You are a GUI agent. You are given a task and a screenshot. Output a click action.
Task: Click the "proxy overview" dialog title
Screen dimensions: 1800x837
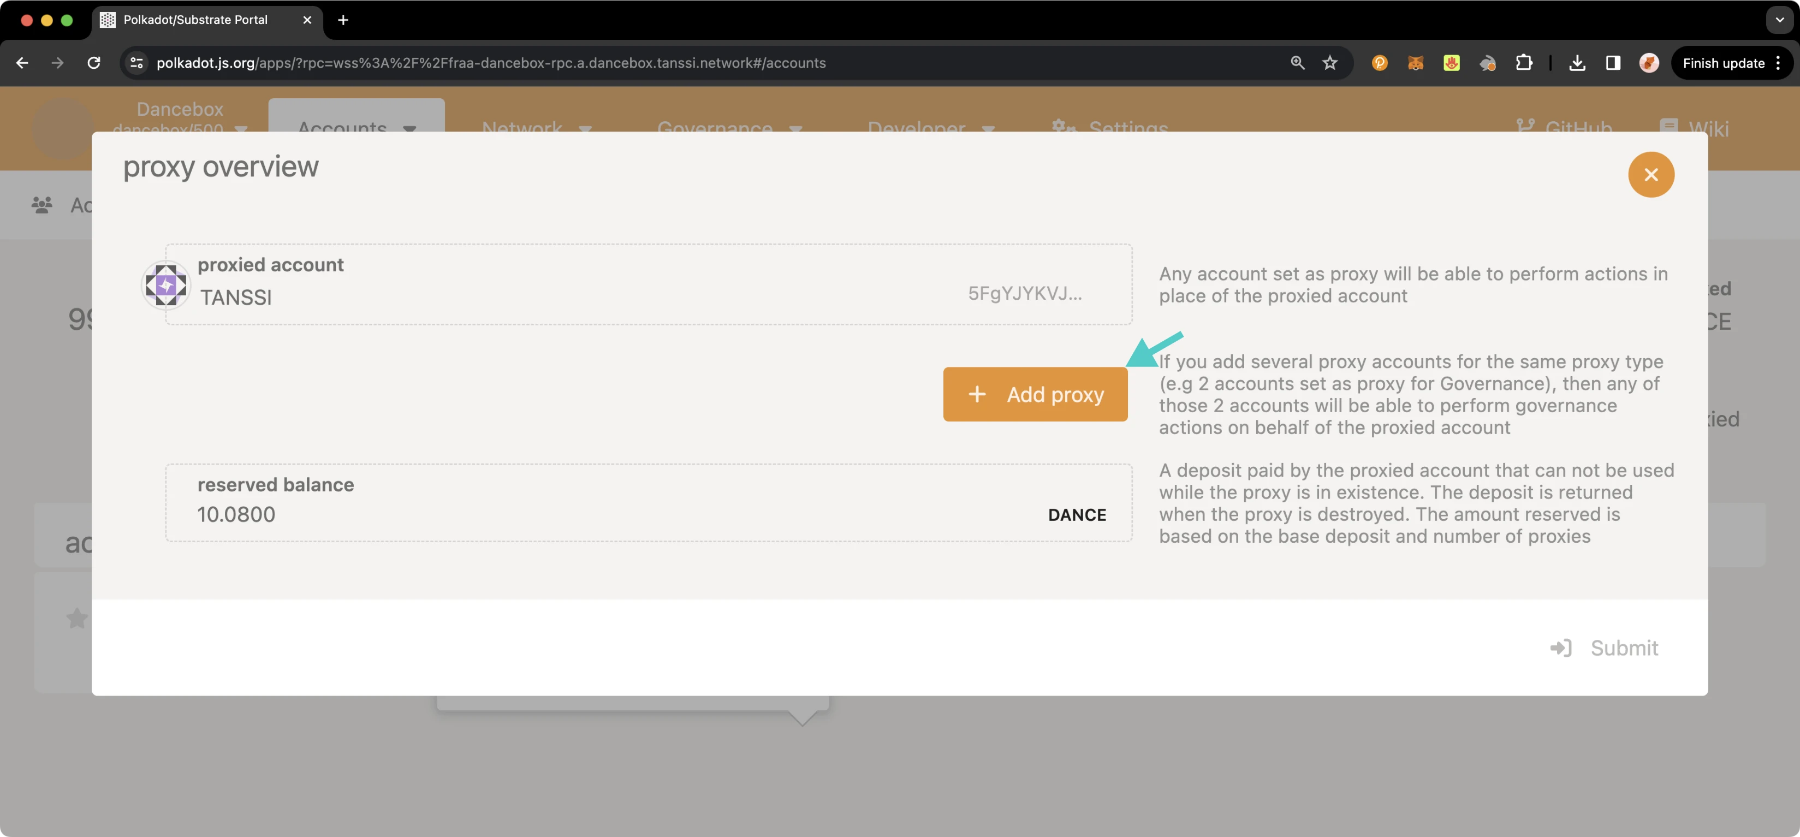pos(221,167)
